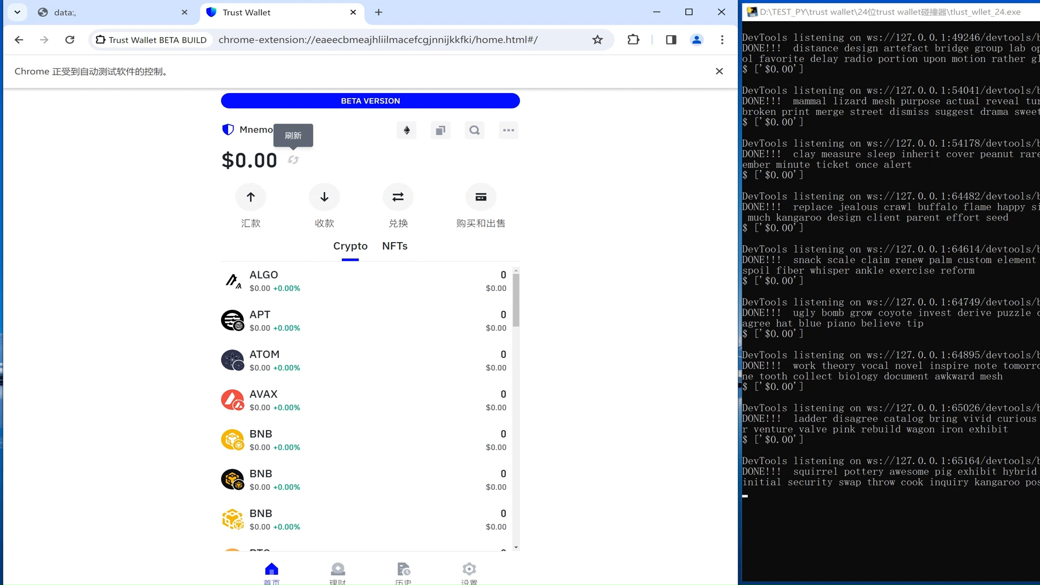Open the three-dot more options menu
1040x585 pixels.
(x=509, y=130)
